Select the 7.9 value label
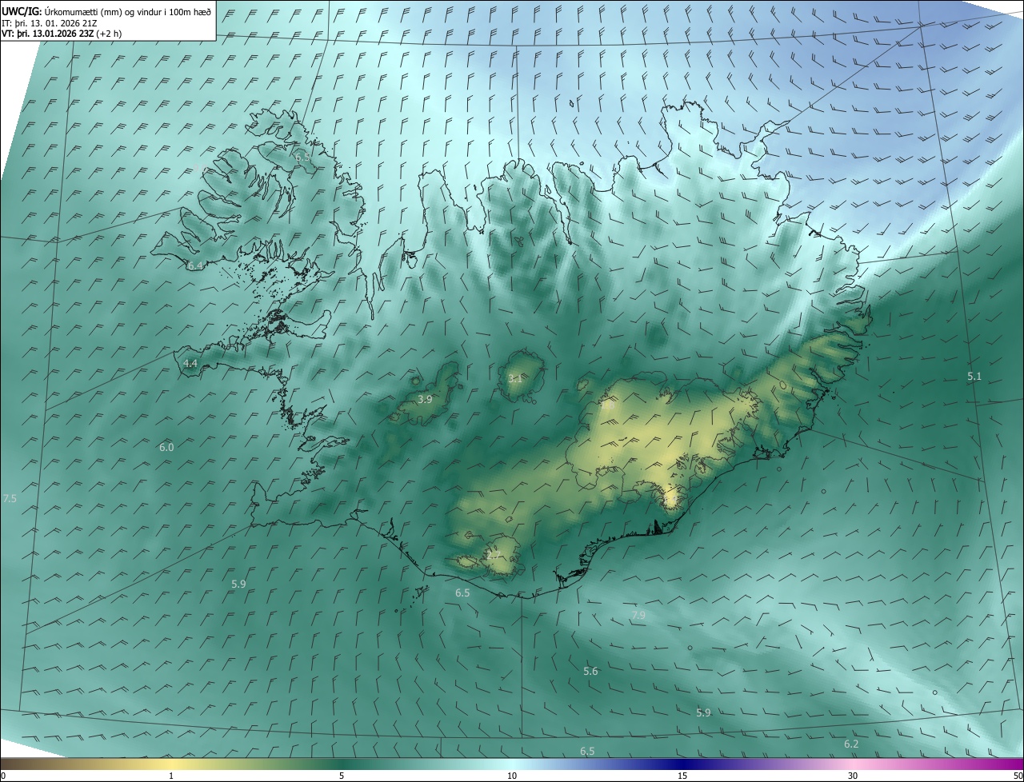 pyautogui.click(x=638, y=615)
